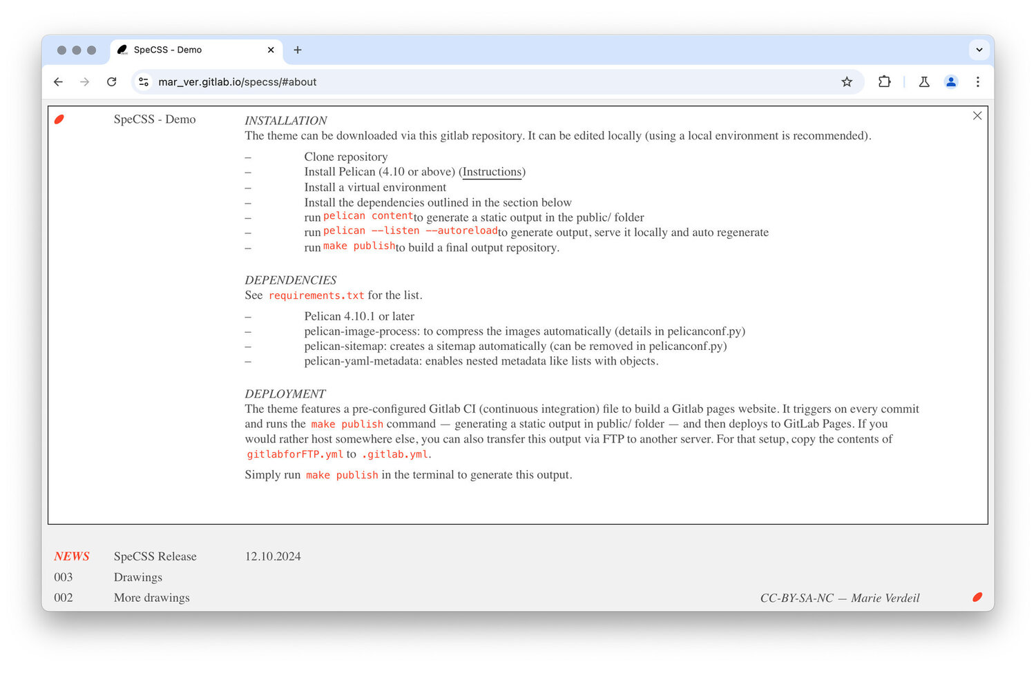Viewport: 1036px width, 673px height.
Task: Open the browser extensions puzzle icon
Action: (884, 81)
